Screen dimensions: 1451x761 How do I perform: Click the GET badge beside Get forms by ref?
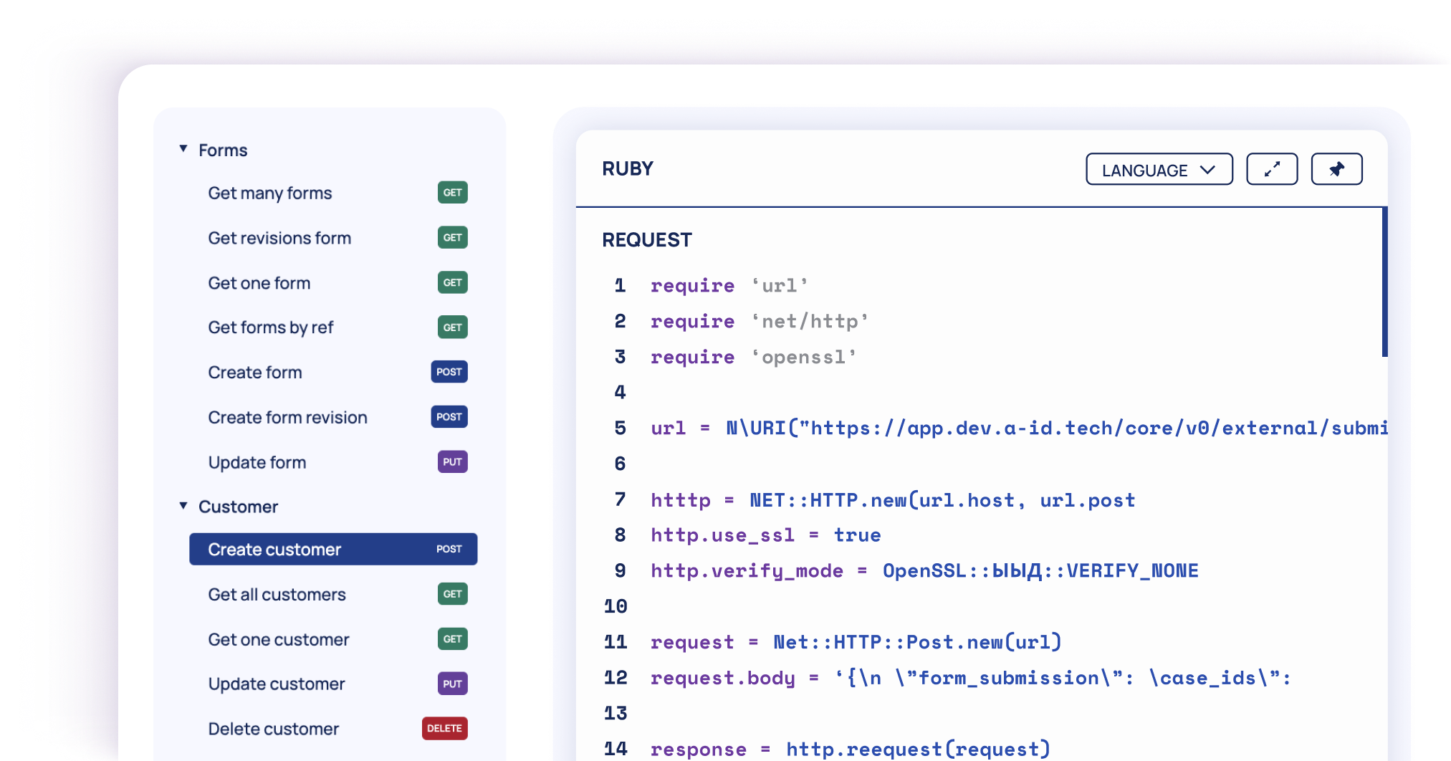coord(452,327)
